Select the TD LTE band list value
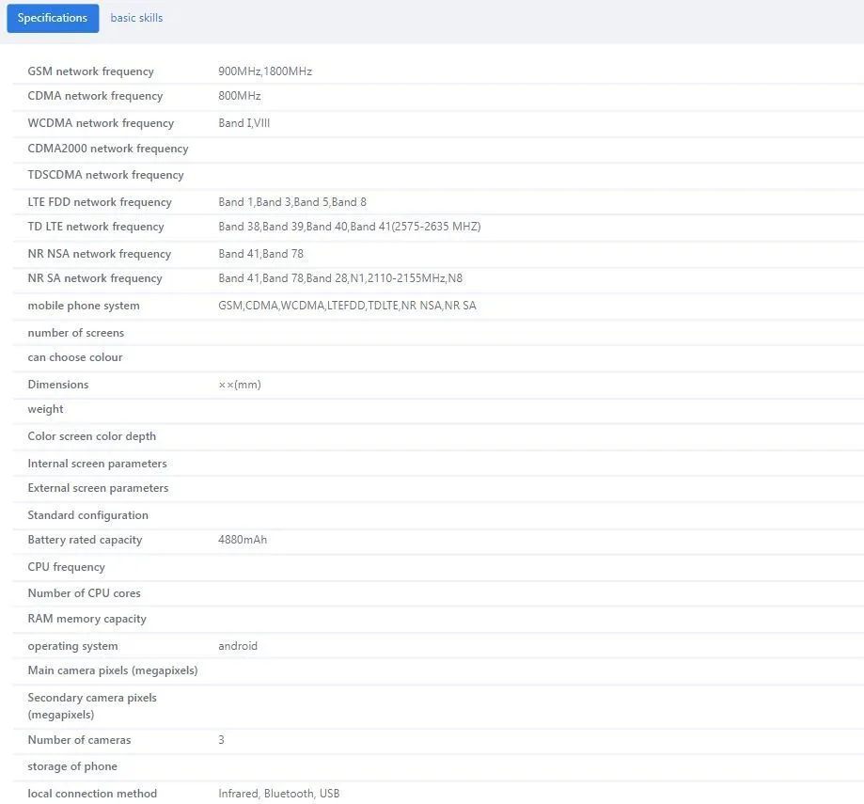The height and width of the screenshot is (804, 864). coord(349,227)
